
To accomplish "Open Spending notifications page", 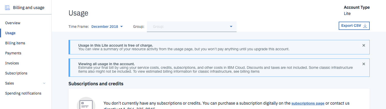I will 23,93.
